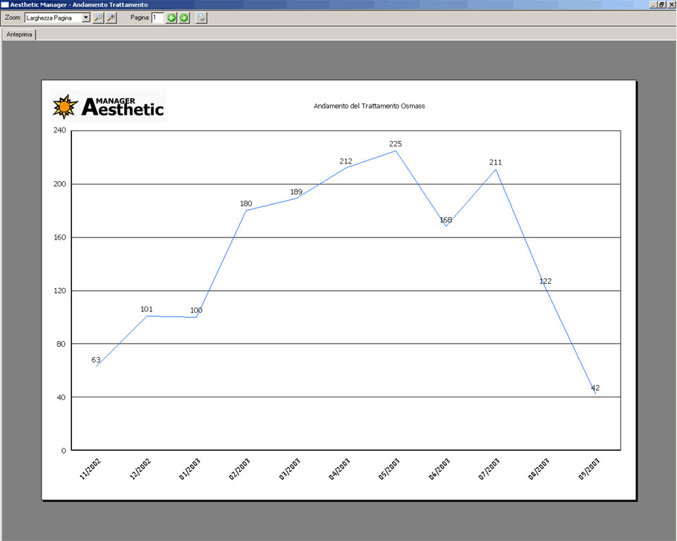The image size is (677, 541).
Task: Click the y-axis value 80
Action: pos(61,344)
